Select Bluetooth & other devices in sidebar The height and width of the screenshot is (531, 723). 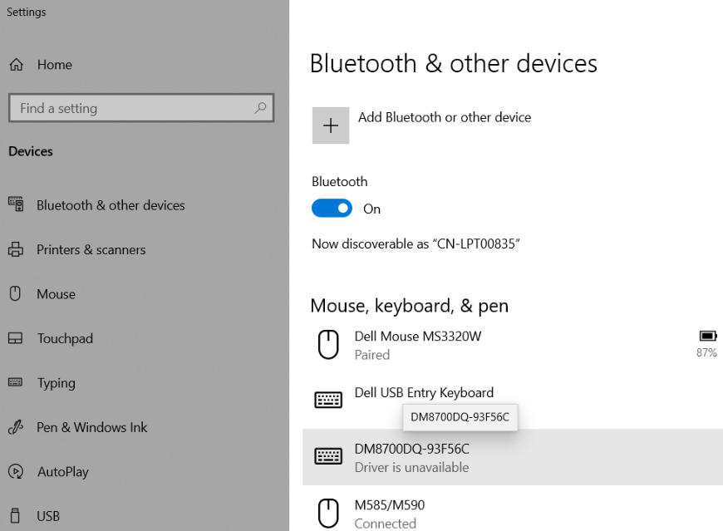(x=111, y=205)
